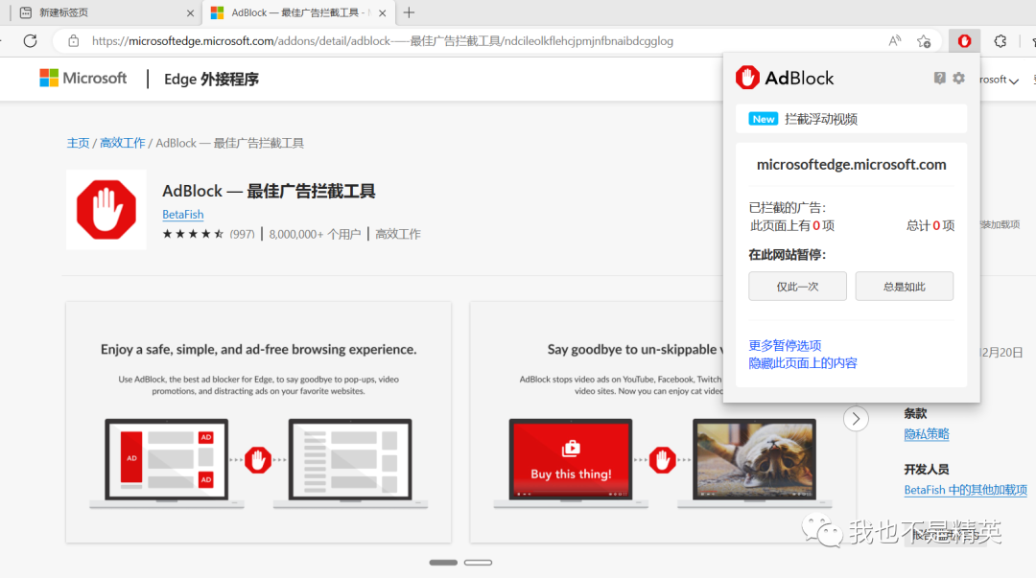Select the read aloud icon in address bar

pyautogui.click(x=894, y=40)
